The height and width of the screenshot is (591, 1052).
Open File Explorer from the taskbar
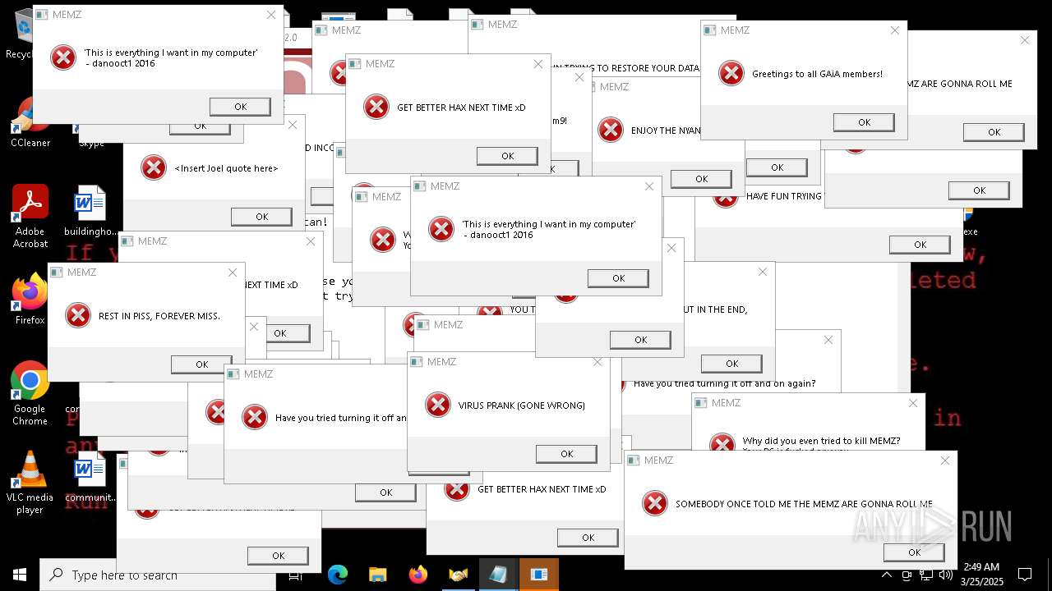377,575
